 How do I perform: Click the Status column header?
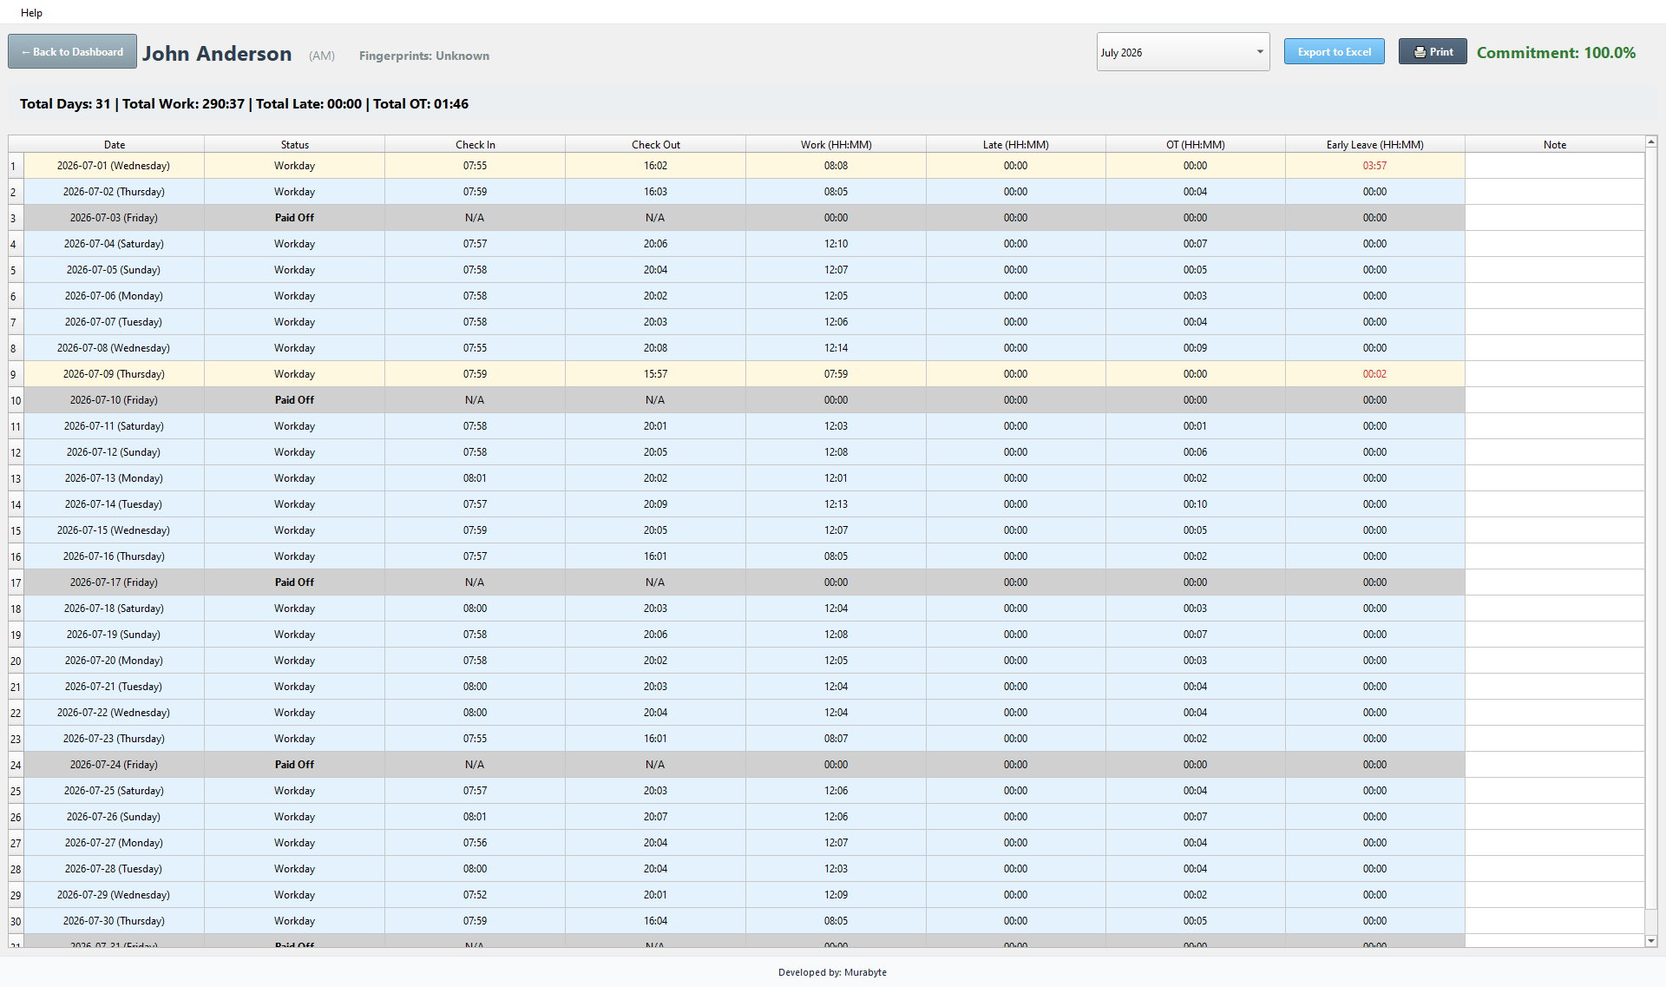(x=294, y=144)
